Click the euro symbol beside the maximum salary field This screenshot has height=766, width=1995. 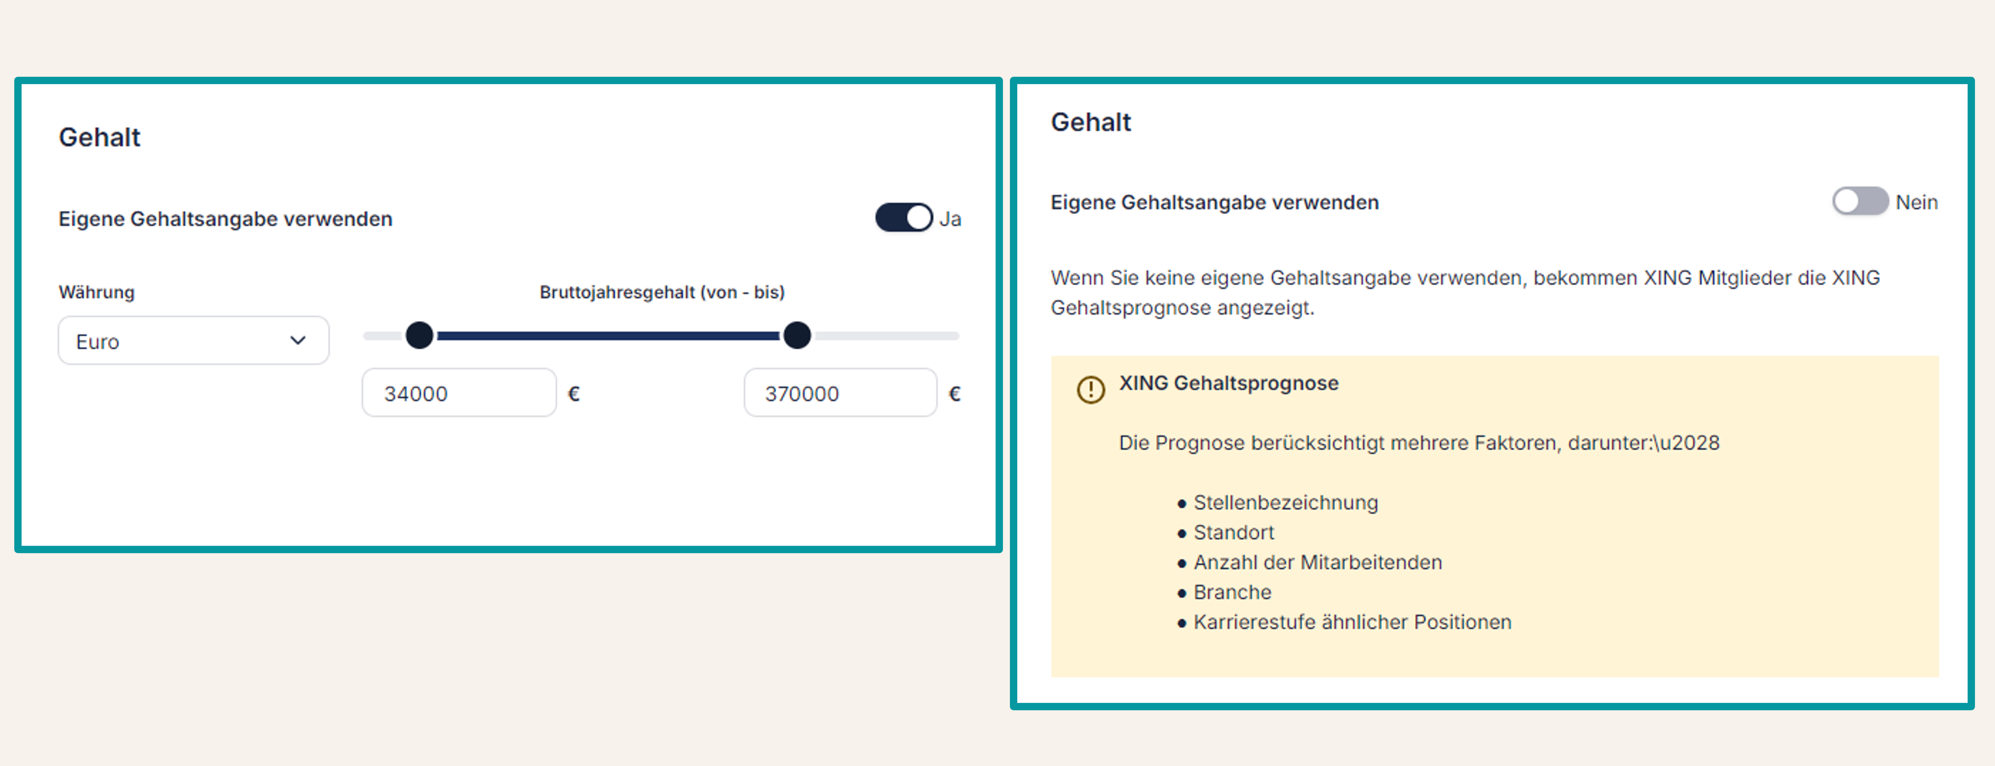955,392
